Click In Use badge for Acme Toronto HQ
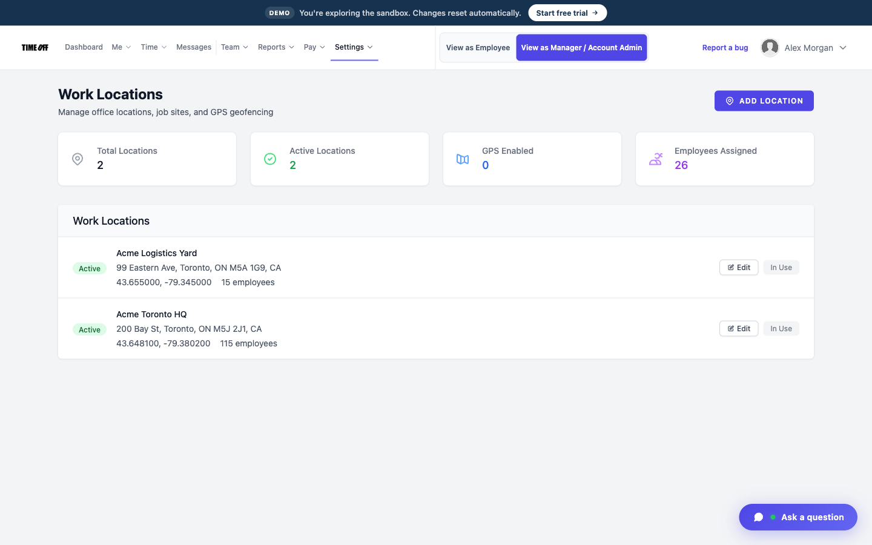Screen dimensions: 872x545 (781, 329)
